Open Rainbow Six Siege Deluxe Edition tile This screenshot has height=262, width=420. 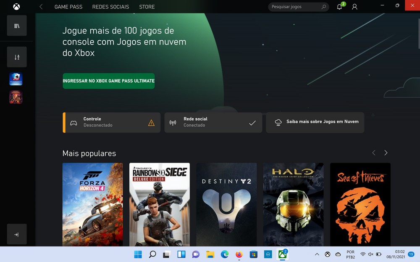(159, 205)
